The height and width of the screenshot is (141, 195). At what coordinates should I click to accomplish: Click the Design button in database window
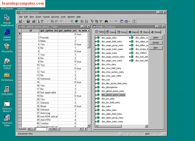(x=156, y=43)
